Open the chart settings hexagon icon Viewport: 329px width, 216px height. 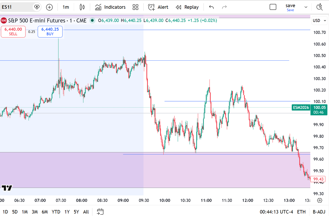pyautogui.click(x=319, y=200)
